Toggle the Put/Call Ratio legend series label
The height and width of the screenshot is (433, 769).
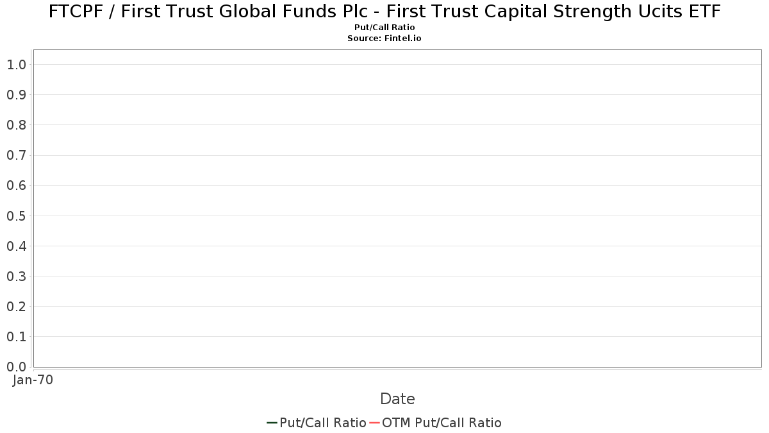pyautogui.click(x=323, y=423)
